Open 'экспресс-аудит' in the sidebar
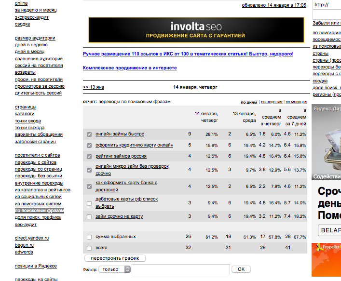 coord(31,17)
